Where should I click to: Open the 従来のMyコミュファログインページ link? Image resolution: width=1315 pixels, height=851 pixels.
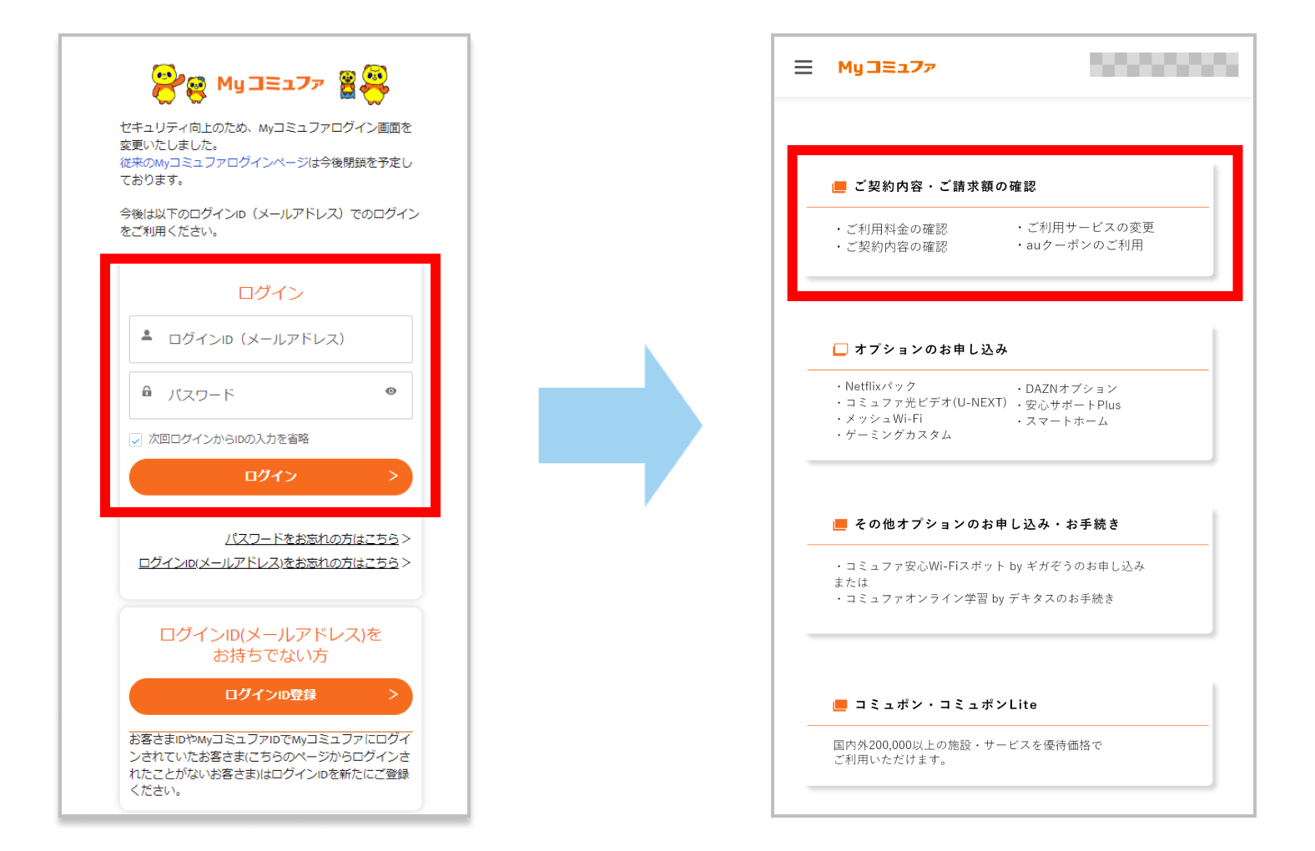point(214,163)
